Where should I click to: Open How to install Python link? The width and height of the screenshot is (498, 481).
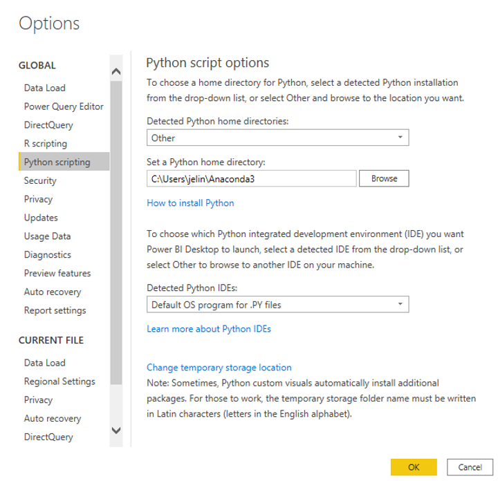tap(190, 203)
